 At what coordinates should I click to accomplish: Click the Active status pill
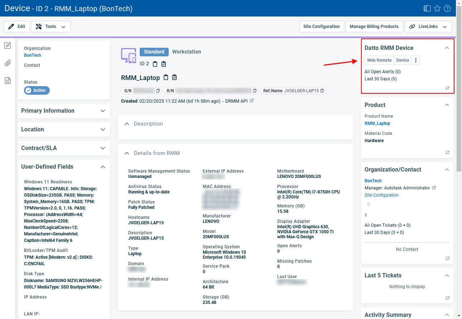(37, 90)
